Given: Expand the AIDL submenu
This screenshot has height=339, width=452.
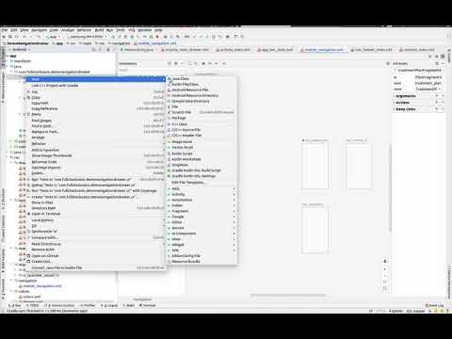Looking at the screenshot, I should [x=202, y=188].
